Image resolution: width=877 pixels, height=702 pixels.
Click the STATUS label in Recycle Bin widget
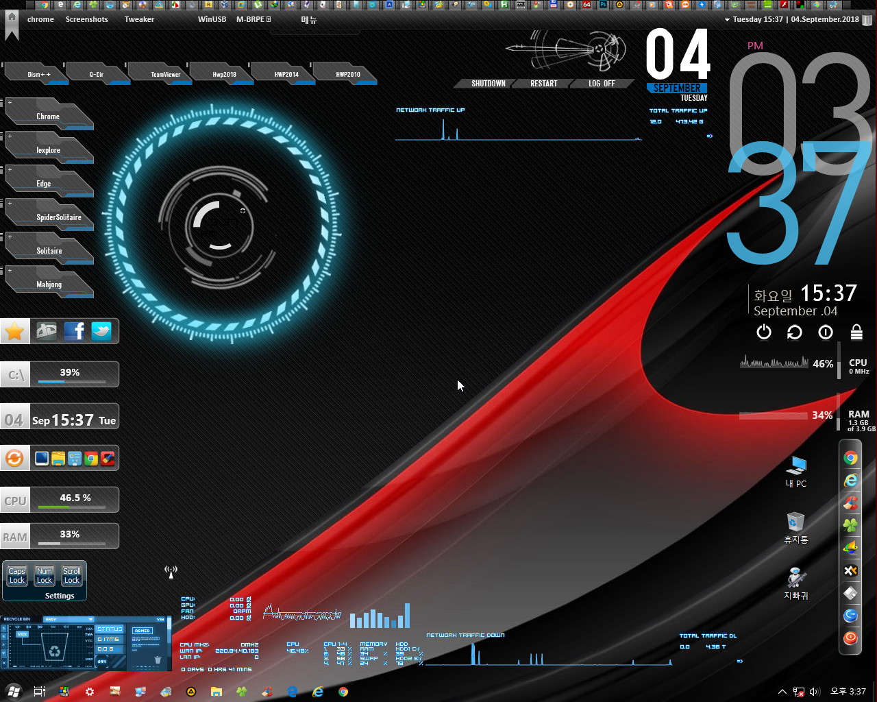(110, 629)
